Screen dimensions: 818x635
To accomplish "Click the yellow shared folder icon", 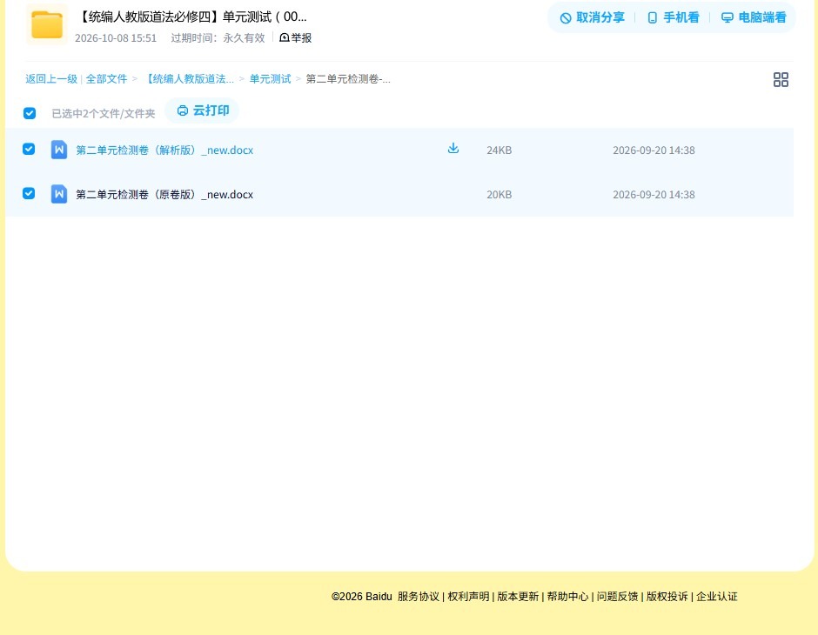I will (47, 24).
